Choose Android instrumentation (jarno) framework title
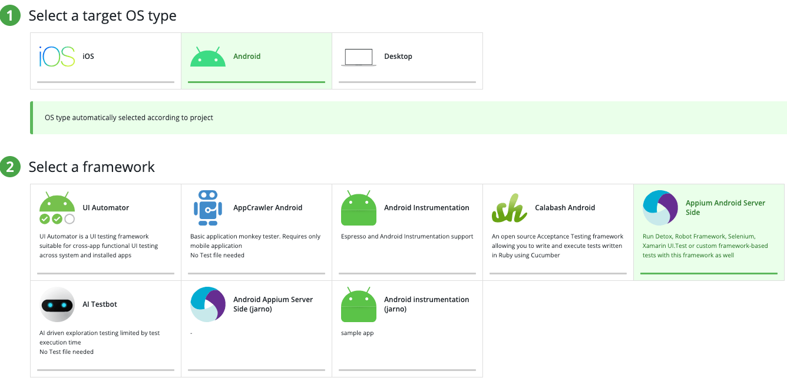The width and height of the screenshot is (787, 381). point(426,304)
